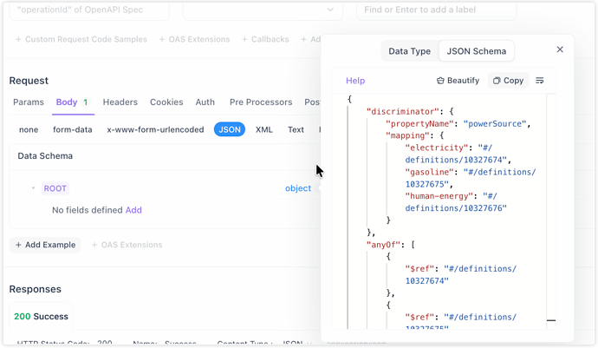This screenshot has height=348, width=598.
Task: Switch to the Headers tab
Action: (x=120, y=102)
